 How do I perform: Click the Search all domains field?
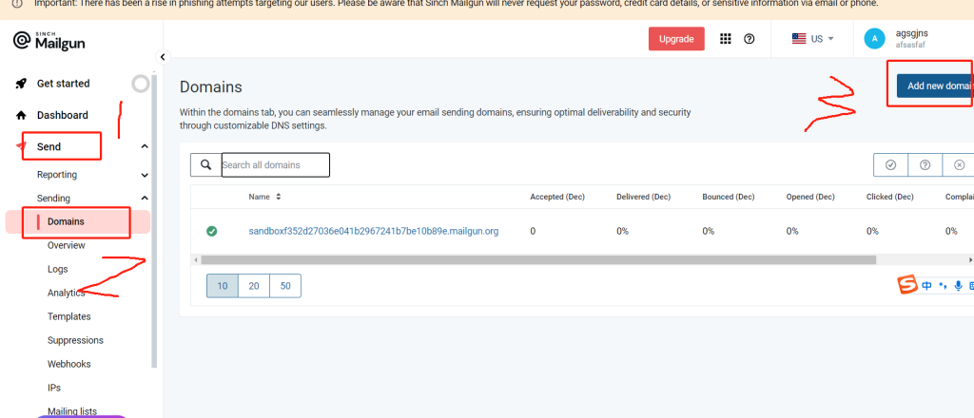coord(276,165)
